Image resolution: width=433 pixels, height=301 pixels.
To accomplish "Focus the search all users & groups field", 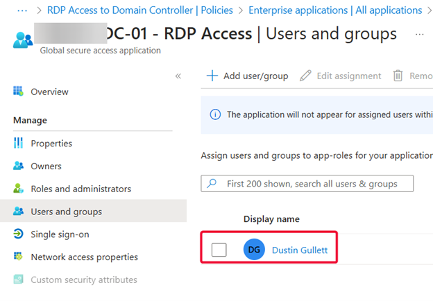I will click(x=307, y=184).
